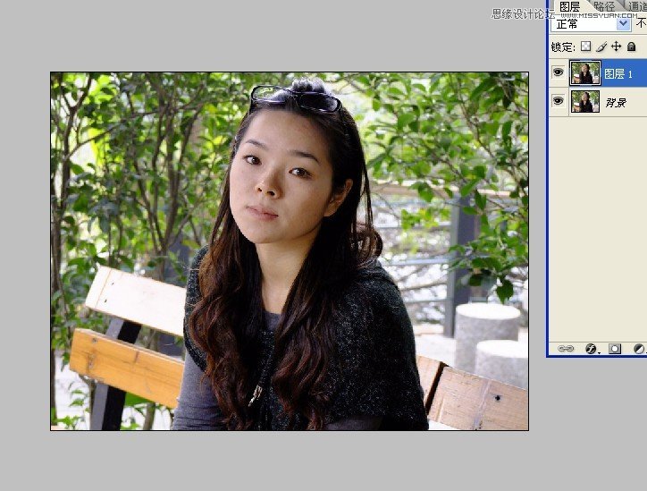The height and width of the screenshot is (491, 647).
Task: Click the lock image pixels brush icon
Action: (x=601, y=47)
